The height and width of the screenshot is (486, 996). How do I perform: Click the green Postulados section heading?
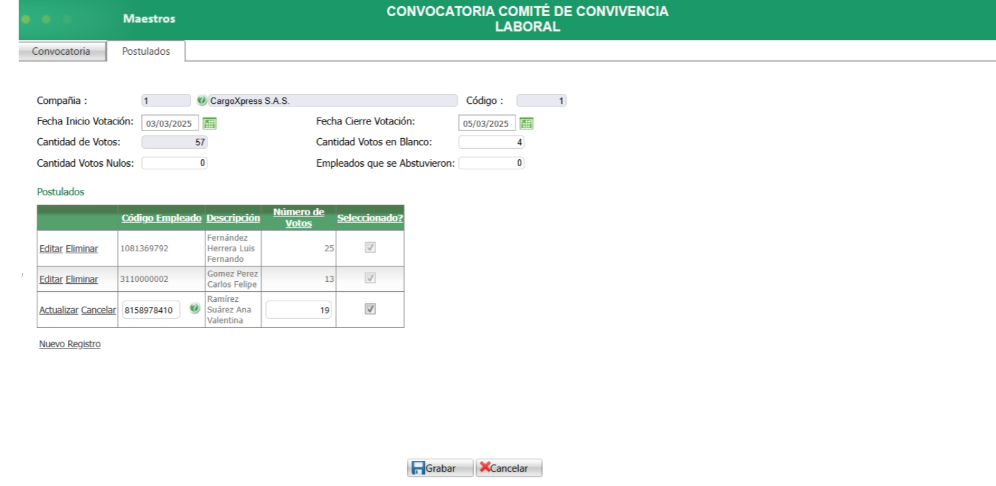coord(60,192)
